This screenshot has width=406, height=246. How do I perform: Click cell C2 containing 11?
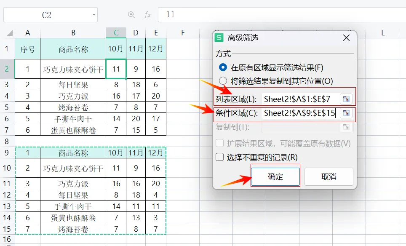point(116,69)
